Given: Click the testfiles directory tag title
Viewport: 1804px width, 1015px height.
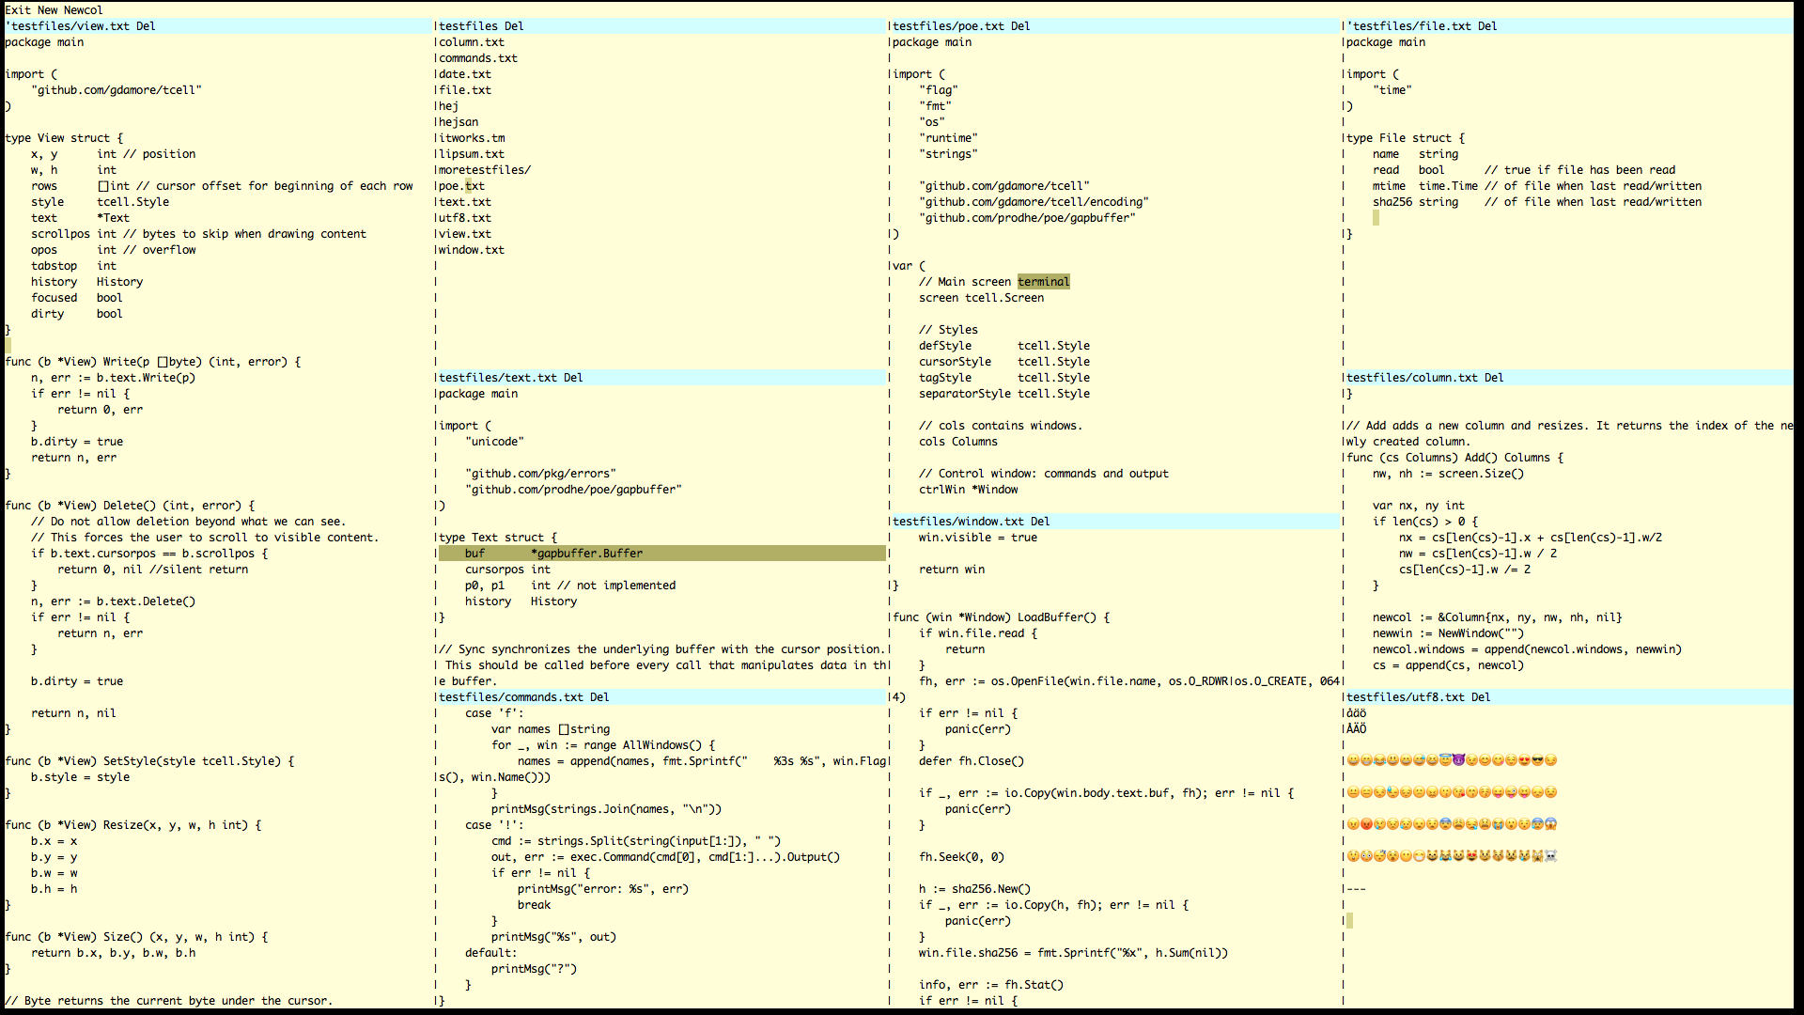Looking at the screenshot, I should pos(468,26).
